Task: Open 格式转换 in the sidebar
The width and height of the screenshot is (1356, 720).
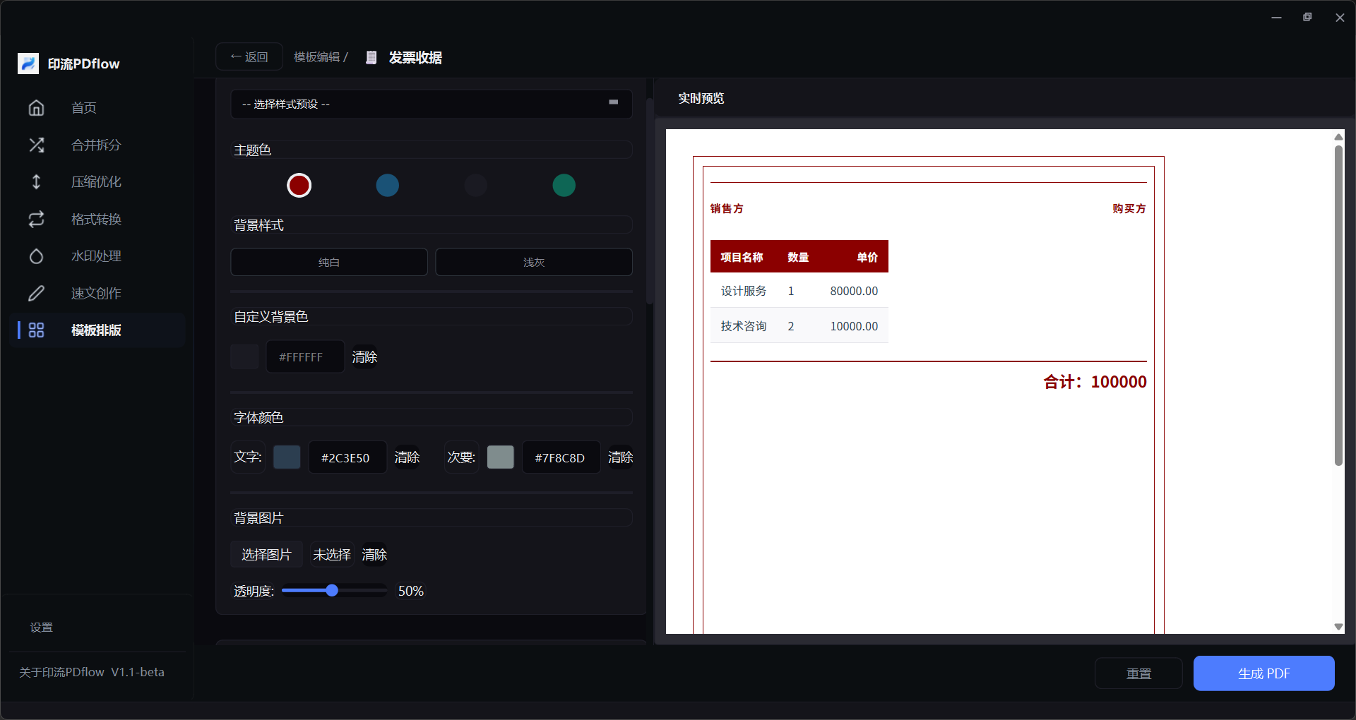Action: [x=97, y=219]
